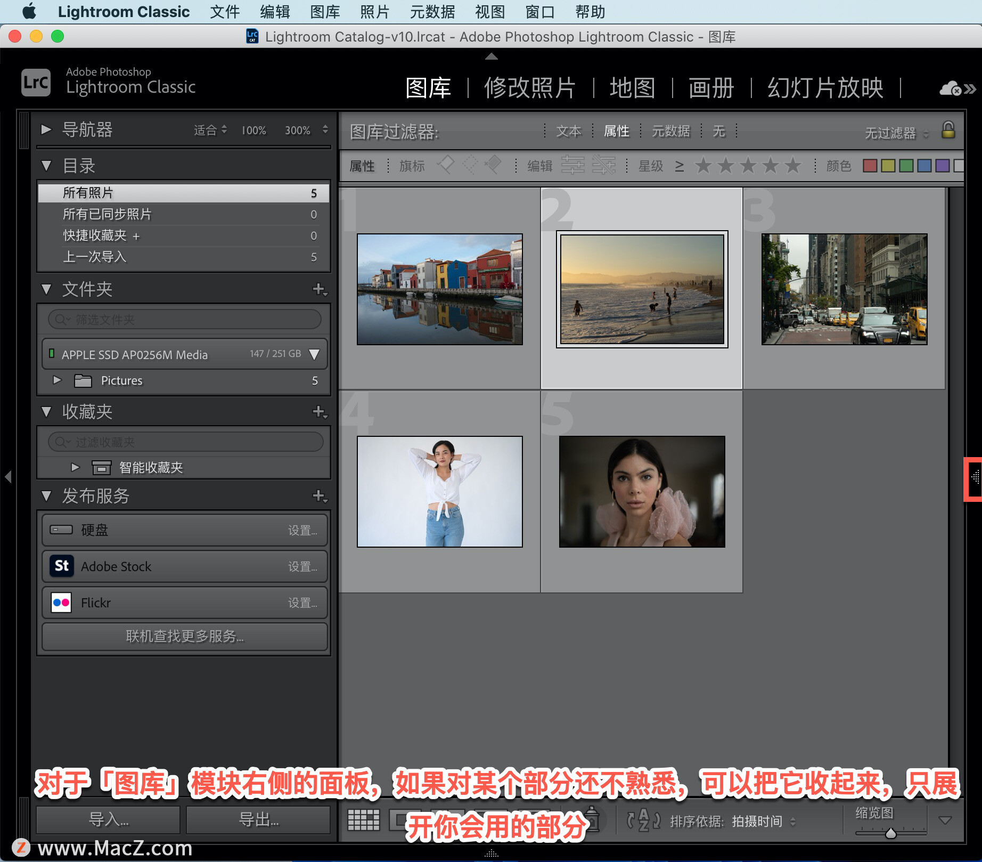982x862 pixels.
Task: Click 联机查找更多服务 button
Action: 185,636
